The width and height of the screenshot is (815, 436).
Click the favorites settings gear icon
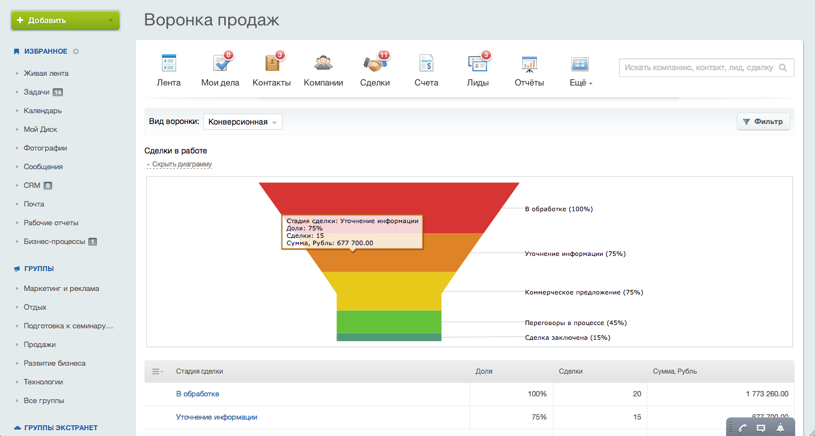pyautogui.click(x=76, y=52)
